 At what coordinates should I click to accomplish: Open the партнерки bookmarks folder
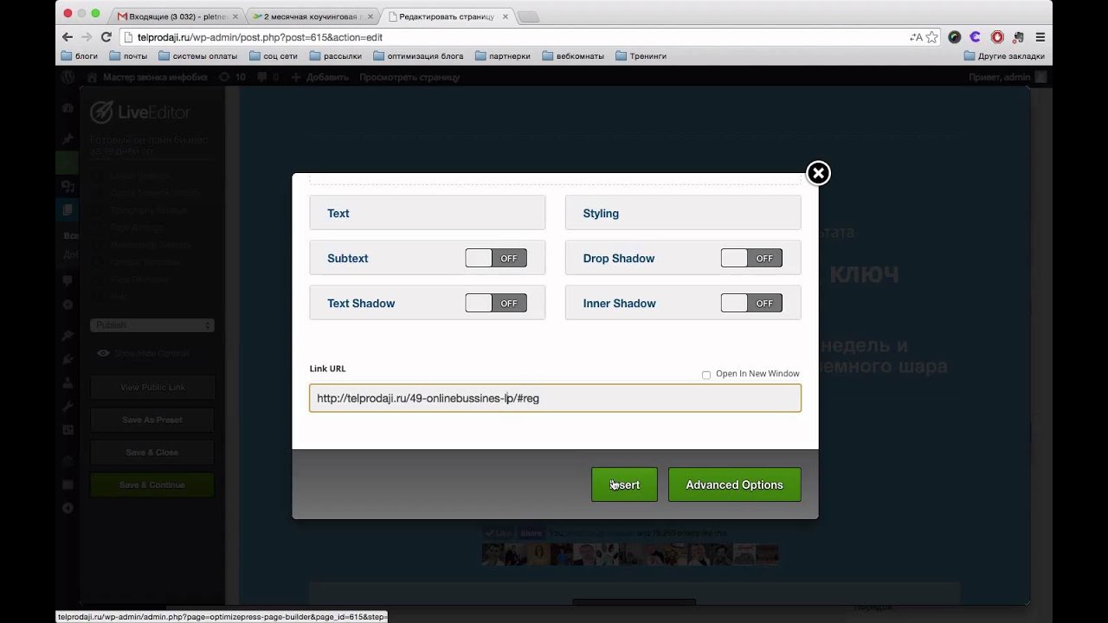coord(503,56)
